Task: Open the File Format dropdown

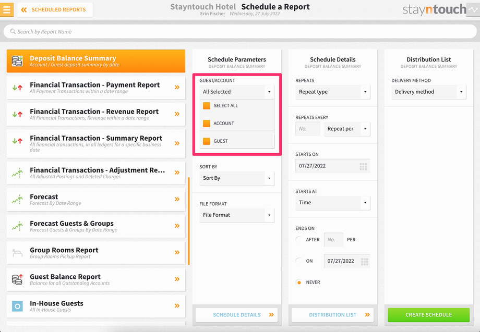Action: click(237, 215)
